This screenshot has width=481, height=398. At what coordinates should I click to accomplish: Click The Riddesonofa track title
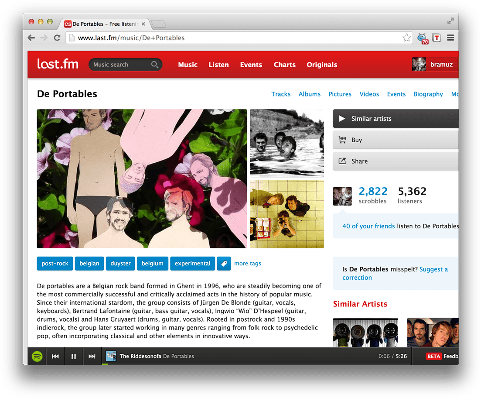[x=140, y=356]
